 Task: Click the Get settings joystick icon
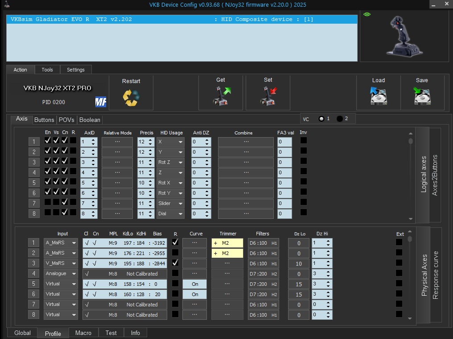pos(222,96)
